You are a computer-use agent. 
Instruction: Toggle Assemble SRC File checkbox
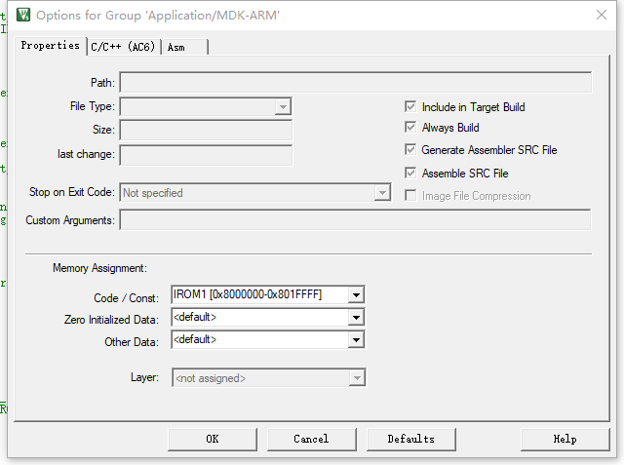click(x=410, y=173)
